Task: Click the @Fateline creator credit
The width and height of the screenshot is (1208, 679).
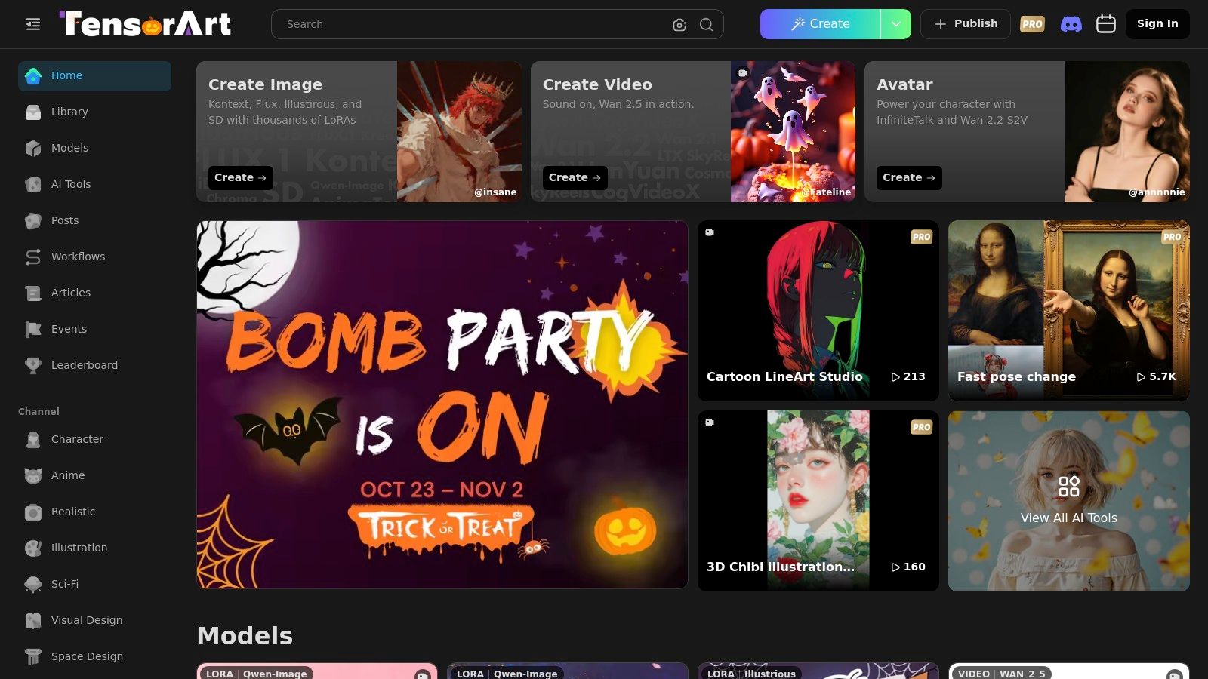Action: coord(826,192)
